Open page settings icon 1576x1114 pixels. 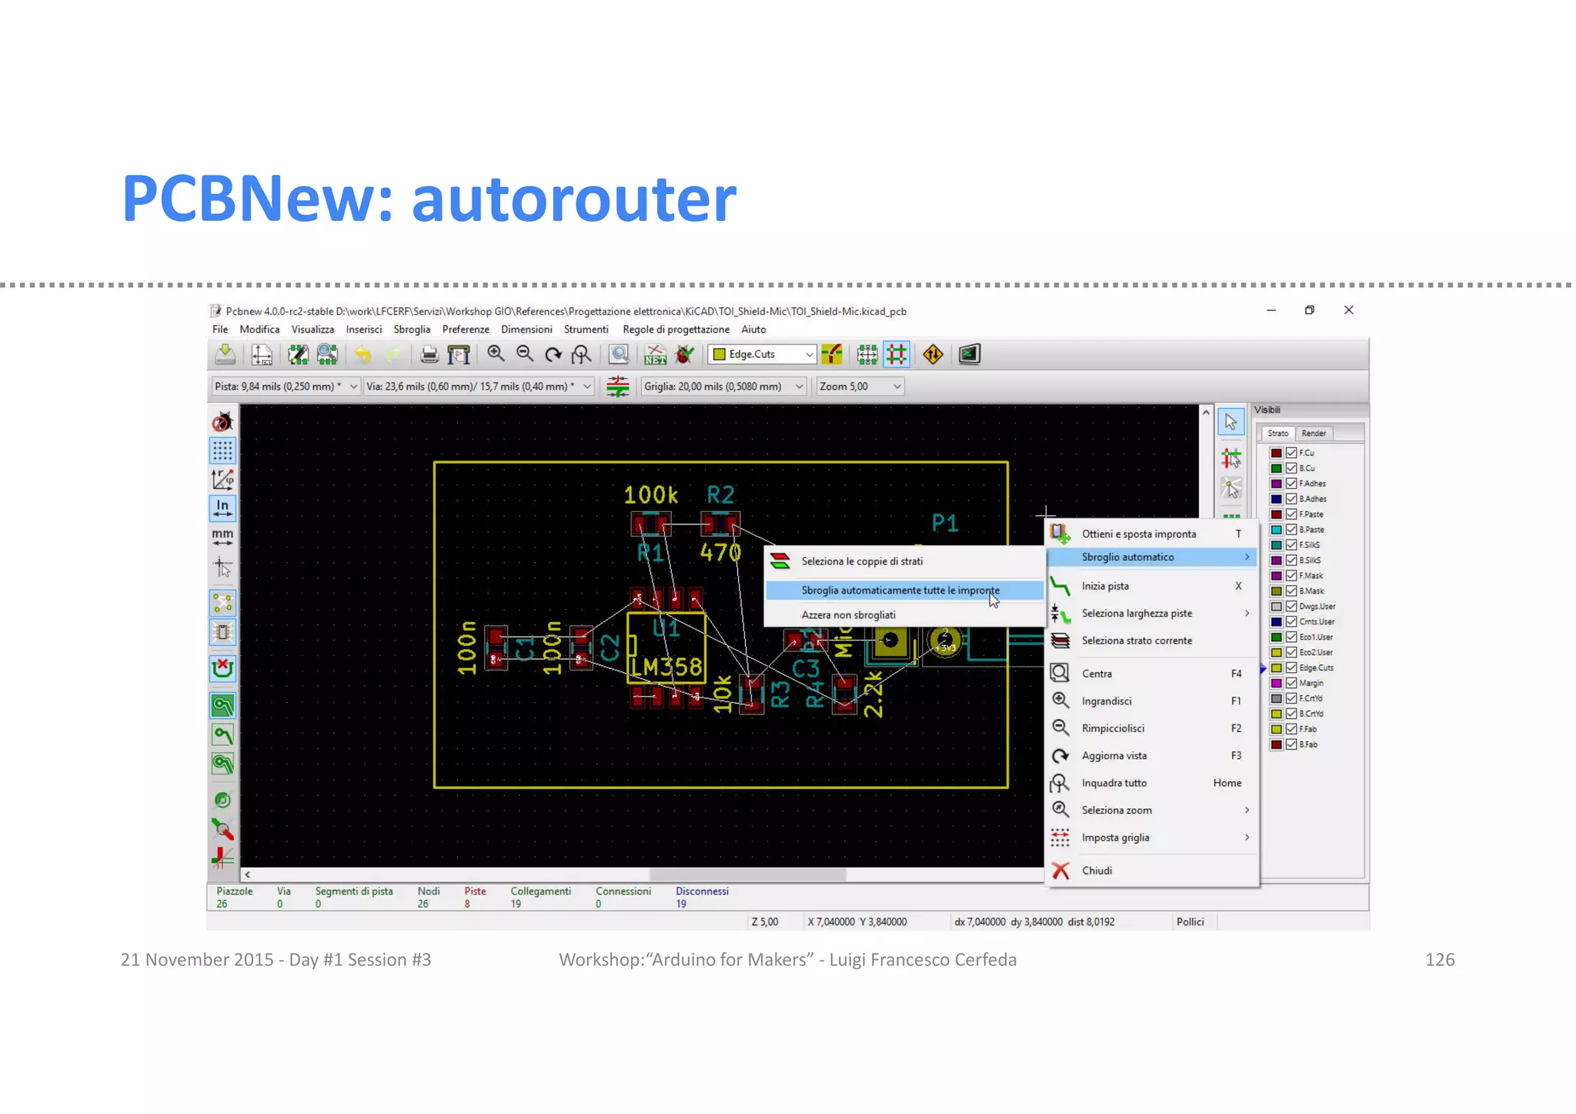(262, 354)
